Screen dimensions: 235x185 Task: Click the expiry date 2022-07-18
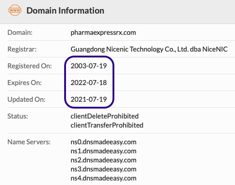click(x=89, y=83)
